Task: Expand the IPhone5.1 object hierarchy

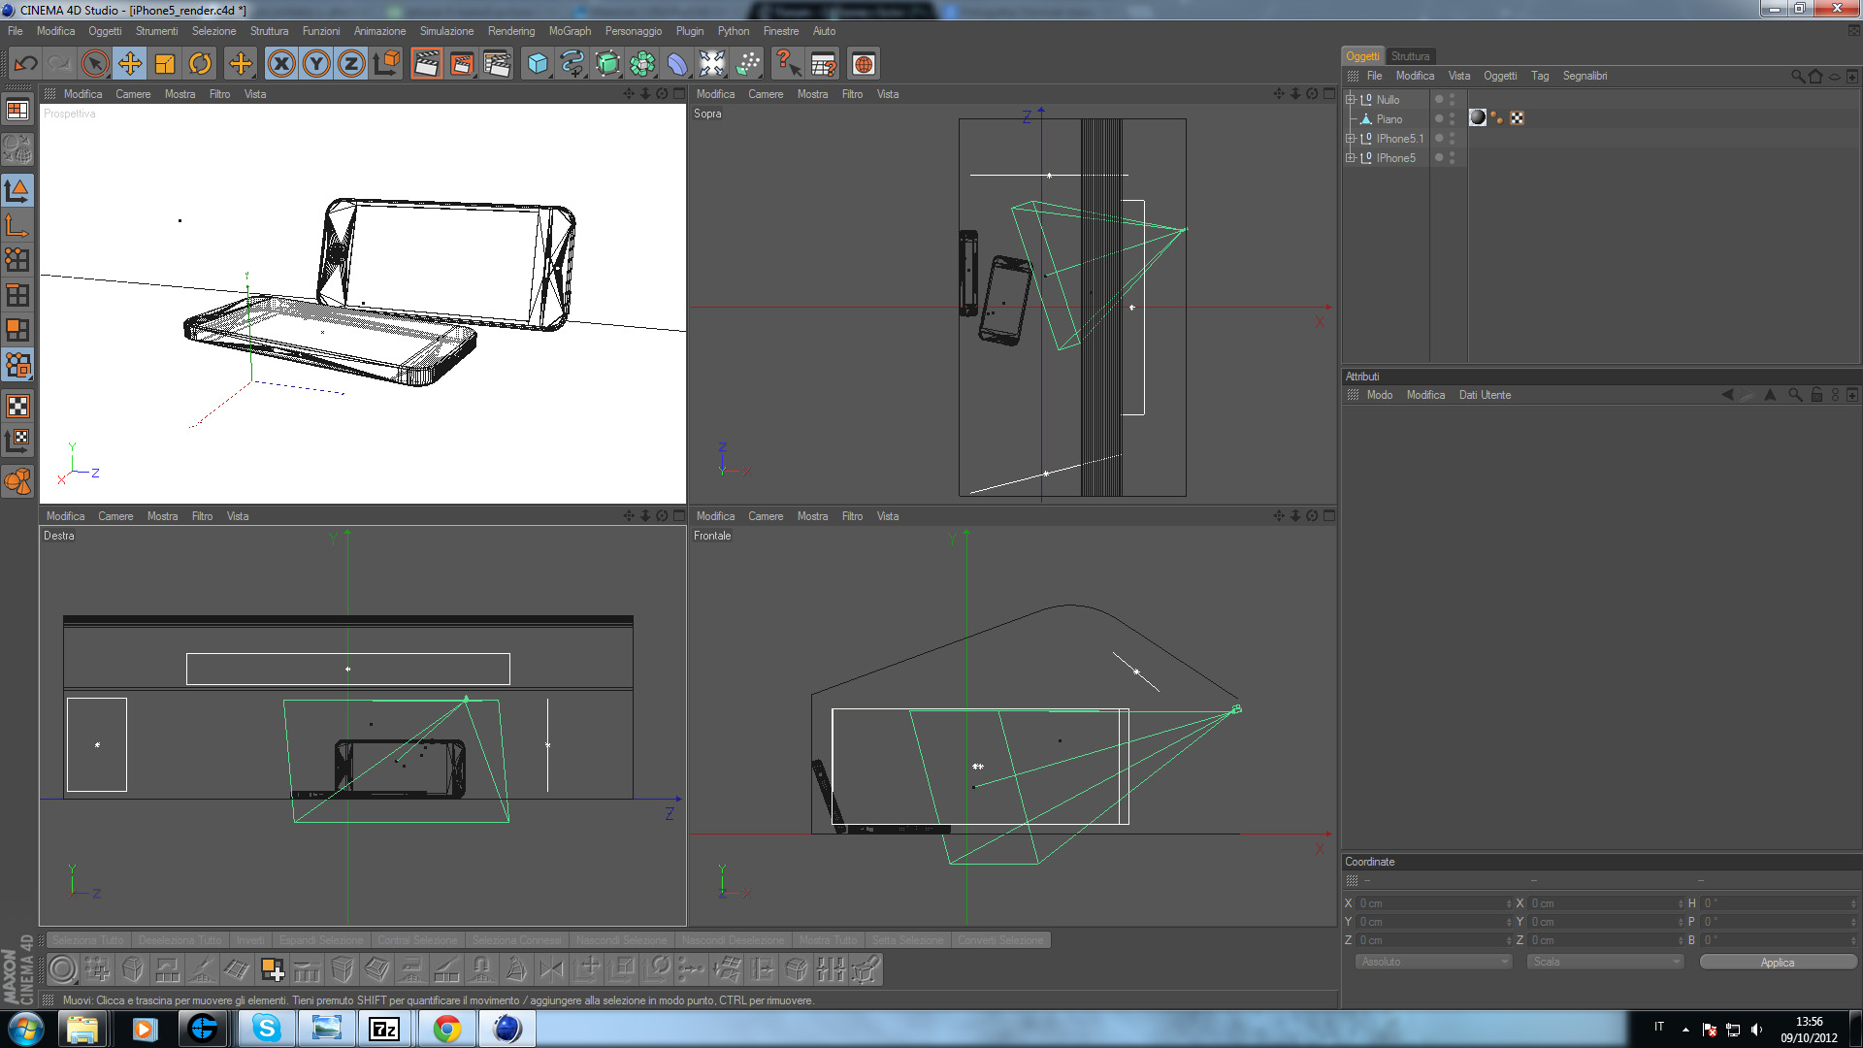Action: 1350,138
